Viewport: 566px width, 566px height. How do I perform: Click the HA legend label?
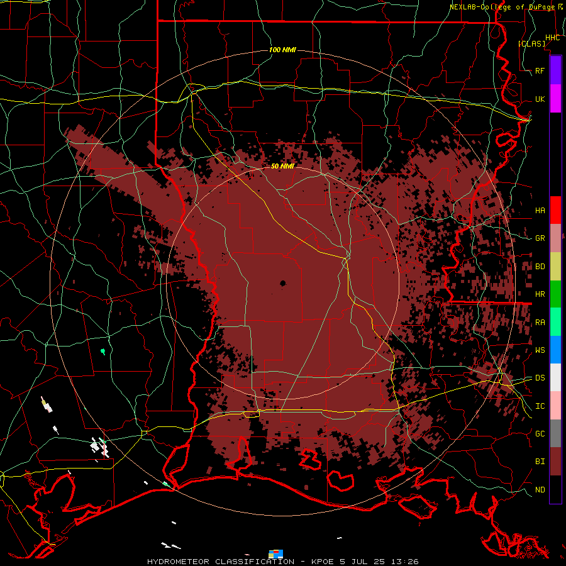(x=540, y=211)
